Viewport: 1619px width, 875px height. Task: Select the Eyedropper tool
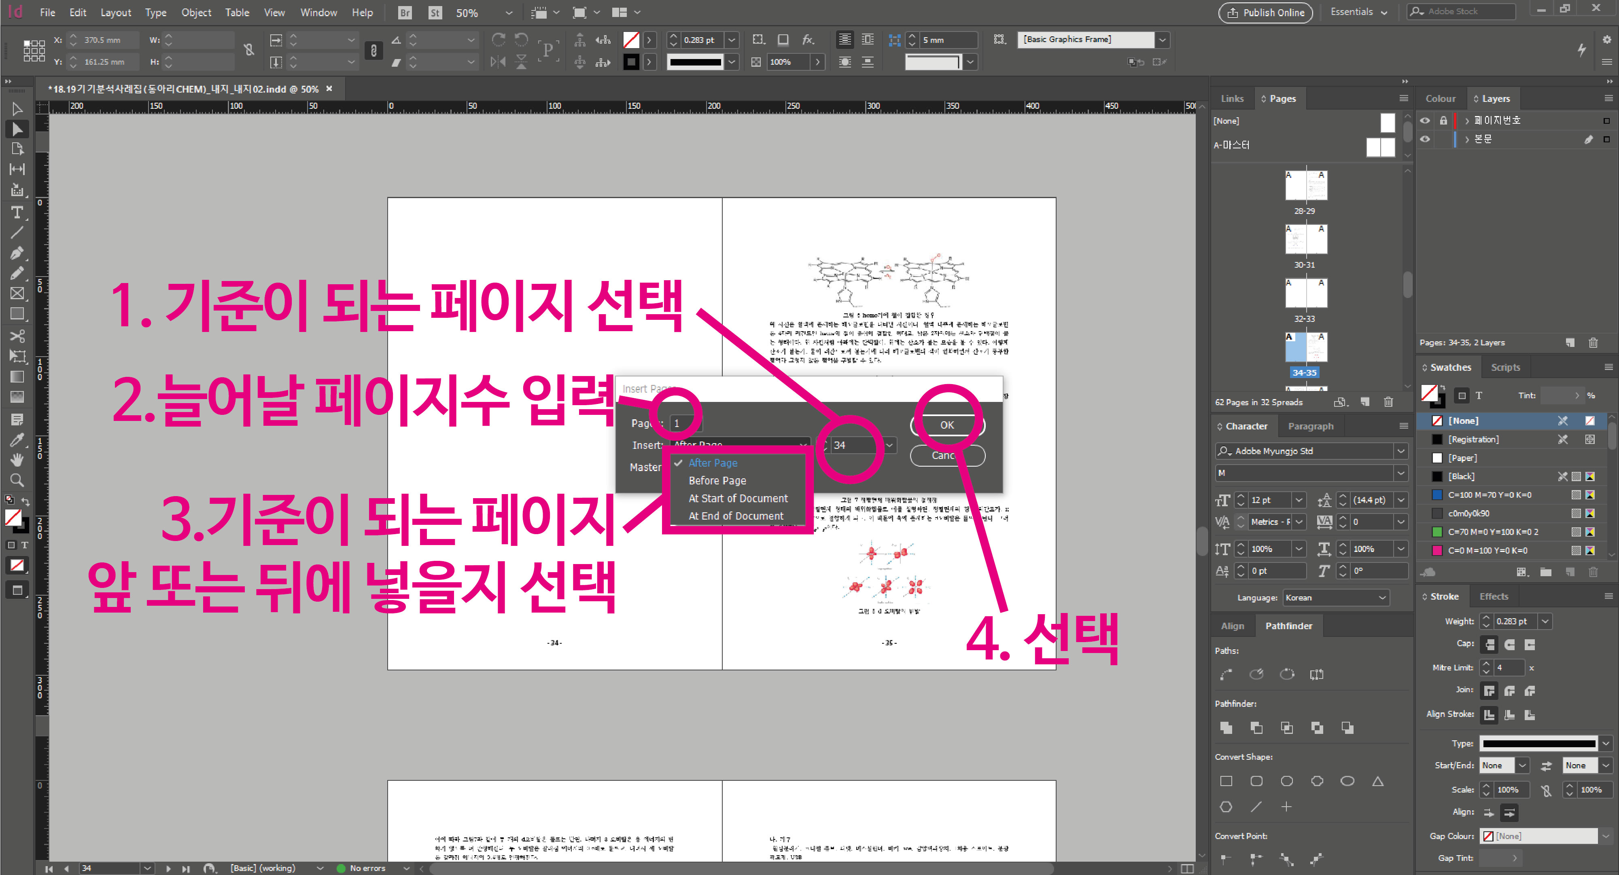(x=17, y=440)
